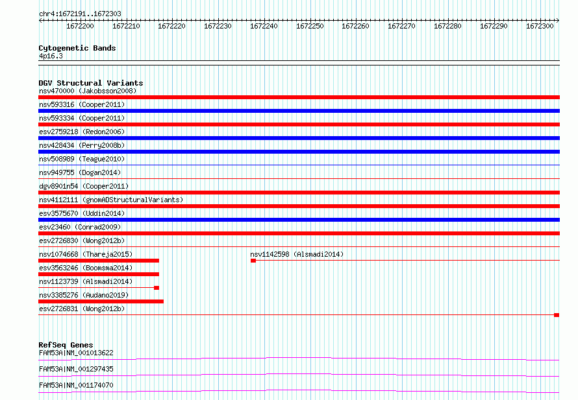Click the magenta line of NM_001174070

coord(299,391)
